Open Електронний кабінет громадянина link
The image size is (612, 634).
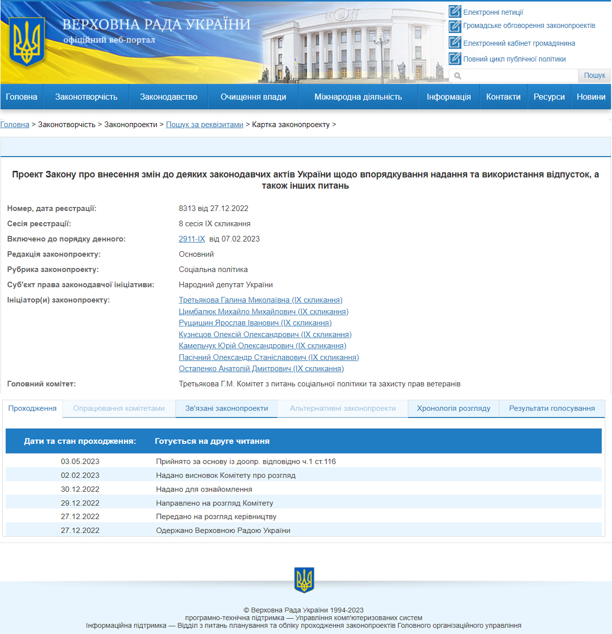coord(519,43)
